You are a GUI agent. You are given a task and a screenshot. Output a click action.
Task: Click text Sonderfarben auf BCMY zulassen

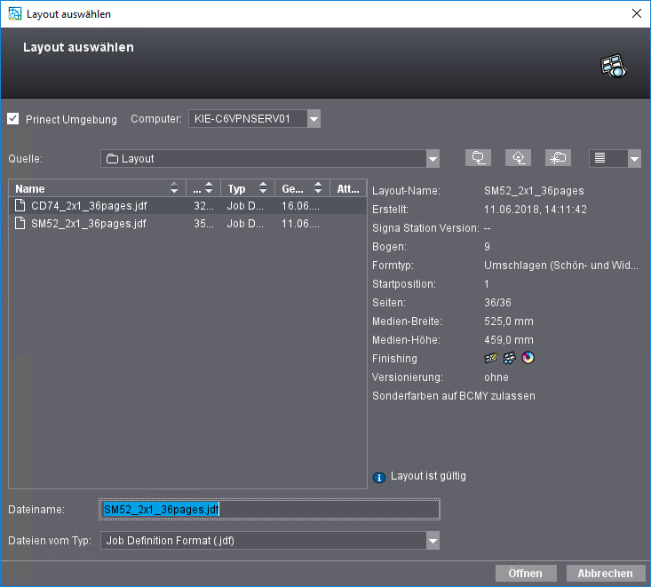pyautogui.click(x=454, y=396)
